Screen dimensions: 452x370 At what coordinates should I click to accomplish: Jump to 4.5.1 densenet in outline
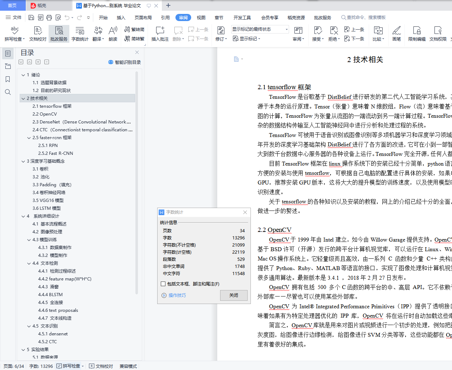click(53, 334)
